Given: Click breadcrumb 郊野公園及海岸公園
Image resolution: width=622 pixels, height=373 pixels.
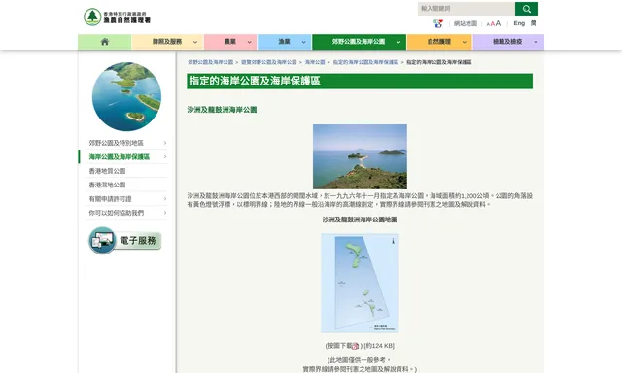Looking at the screenshot, I should point(211,62).
